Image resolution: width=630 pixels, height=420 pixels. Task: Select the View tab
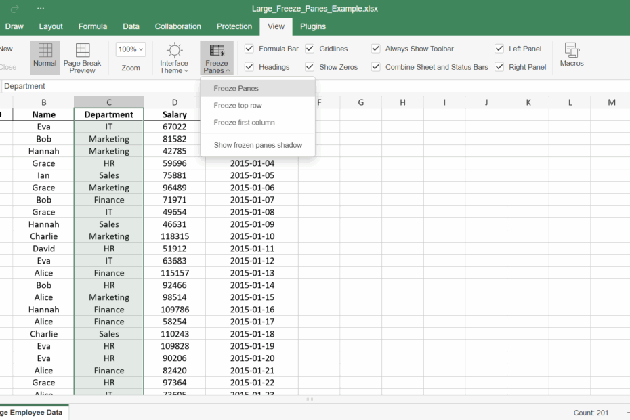click(x=276, y=26)
